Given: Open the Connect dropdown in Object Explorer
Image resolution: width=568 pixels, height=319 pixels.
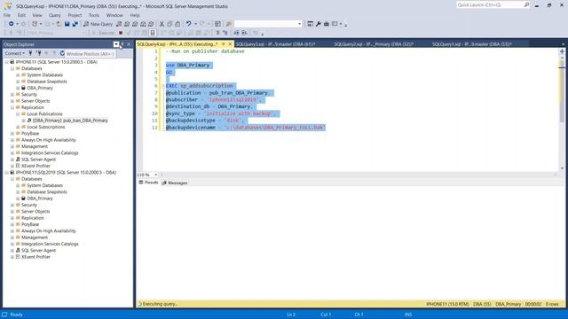Looking at the screenshot, I should tap(15, 53).
